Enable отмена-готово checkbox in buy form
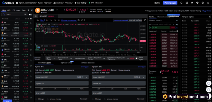Screen dimensions: 212x102 click(48, 99)
